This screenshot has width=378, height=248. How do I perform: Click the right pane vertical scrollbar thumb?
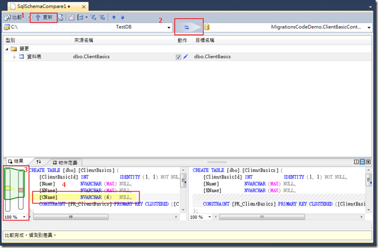tap(369, 180)
